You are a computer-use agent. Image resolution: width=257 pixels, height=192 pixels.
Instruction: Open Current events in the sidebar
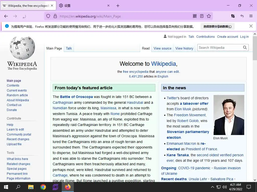17,90
